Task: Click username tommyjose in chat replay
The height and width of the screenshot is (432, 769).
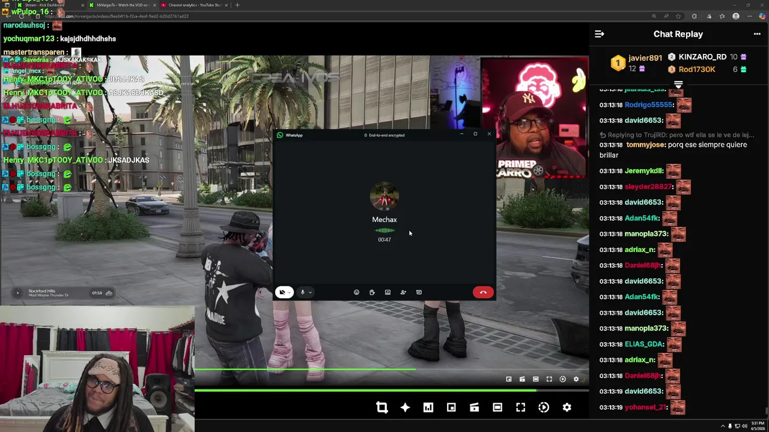Action: (x=646, y=145)
